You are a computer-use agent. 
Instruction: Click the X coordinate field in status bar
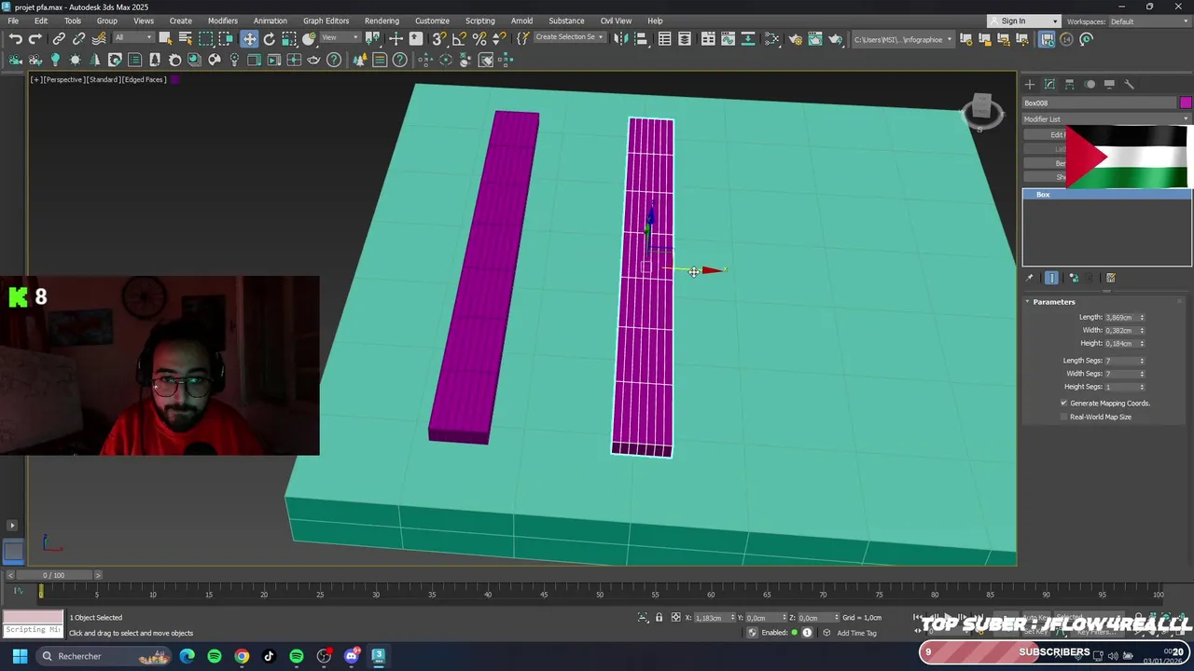[x=714, y=617]
